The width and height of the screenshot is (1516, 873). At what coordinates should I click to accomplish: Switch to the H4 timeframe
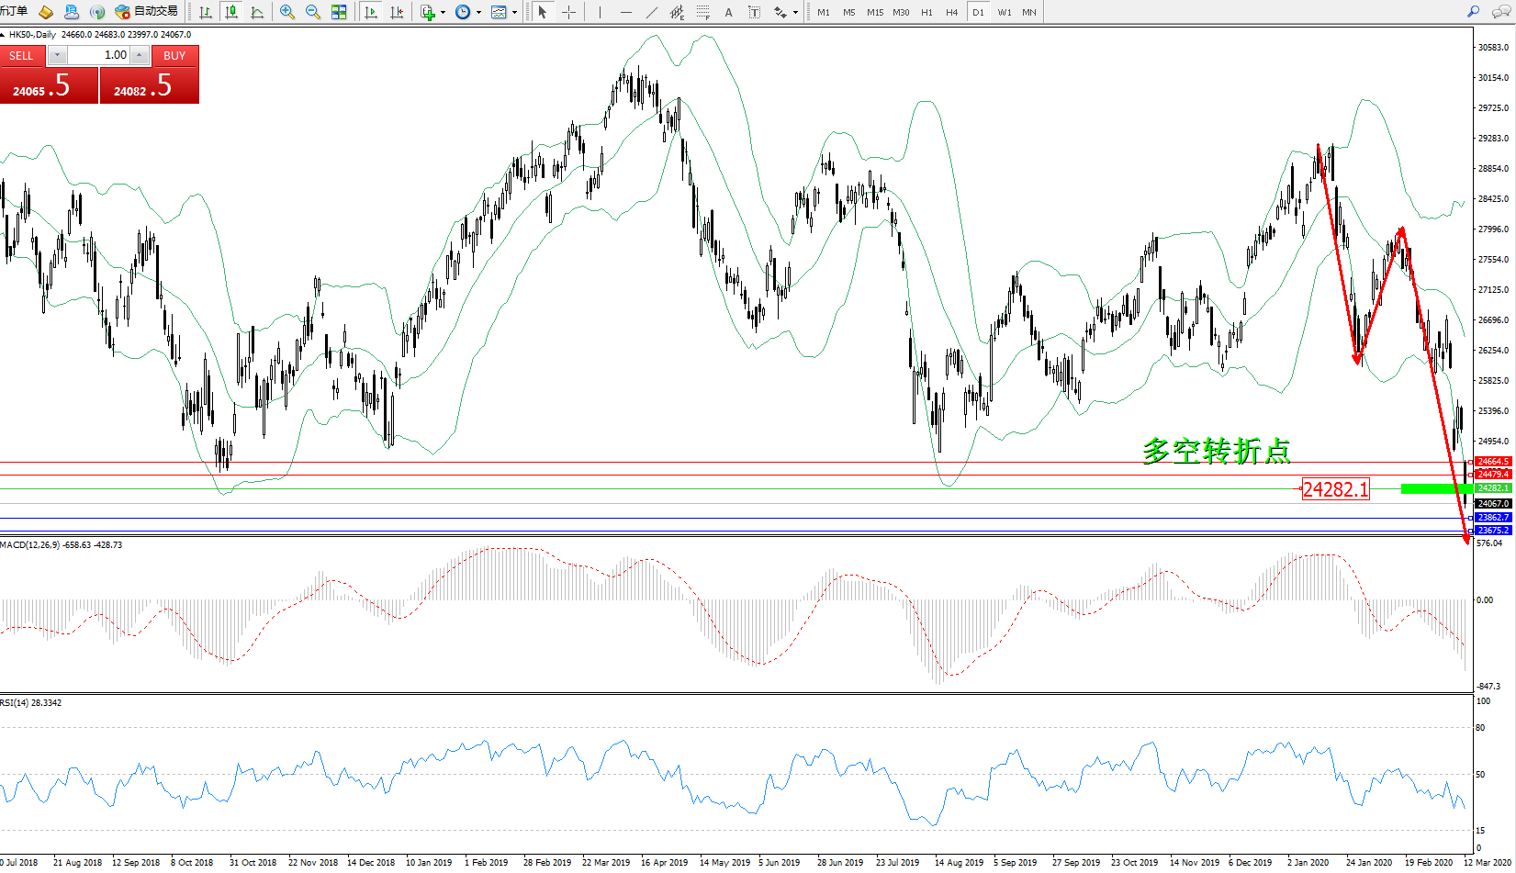(x=952, y=12)
